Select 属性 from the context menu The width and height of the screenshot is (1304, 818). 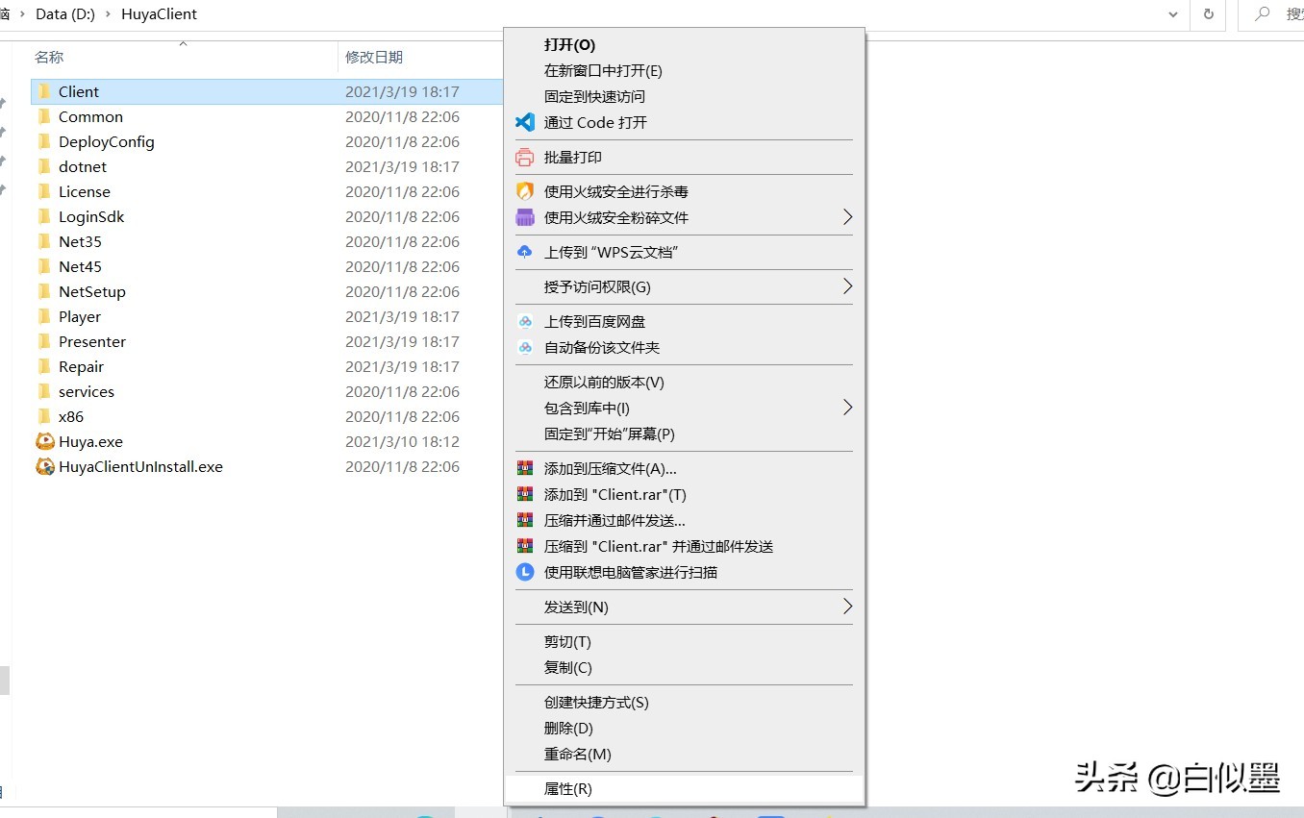click(567, 788)
